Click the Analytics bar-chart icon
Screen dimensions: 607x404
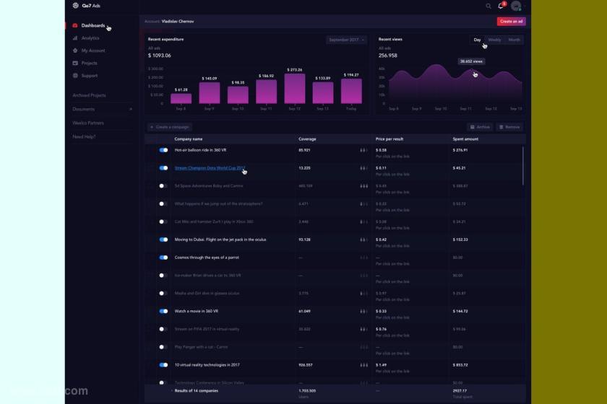click(75, 38)
